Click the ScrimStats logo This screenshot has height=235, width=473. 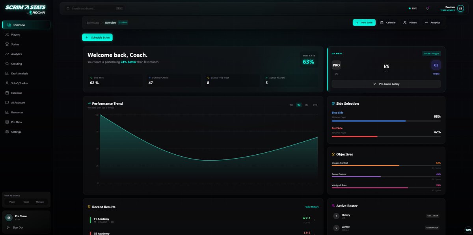25,9
